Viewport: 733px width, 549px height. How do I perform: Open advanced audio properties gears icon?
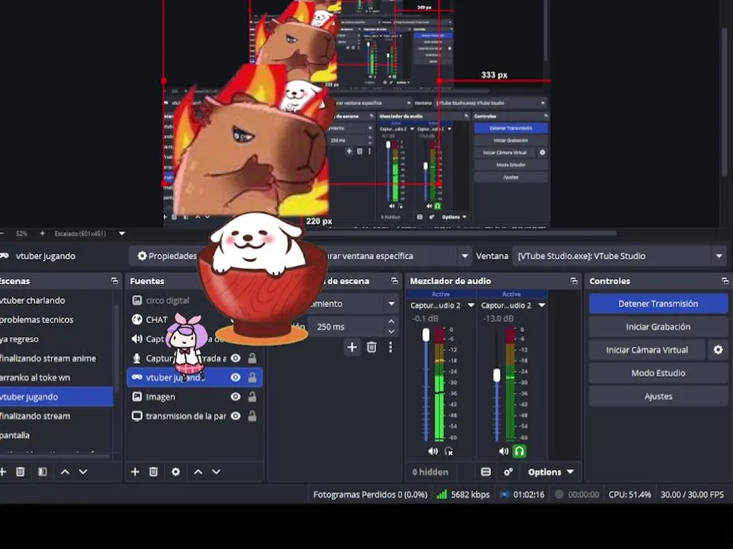(x=508, y=472)
